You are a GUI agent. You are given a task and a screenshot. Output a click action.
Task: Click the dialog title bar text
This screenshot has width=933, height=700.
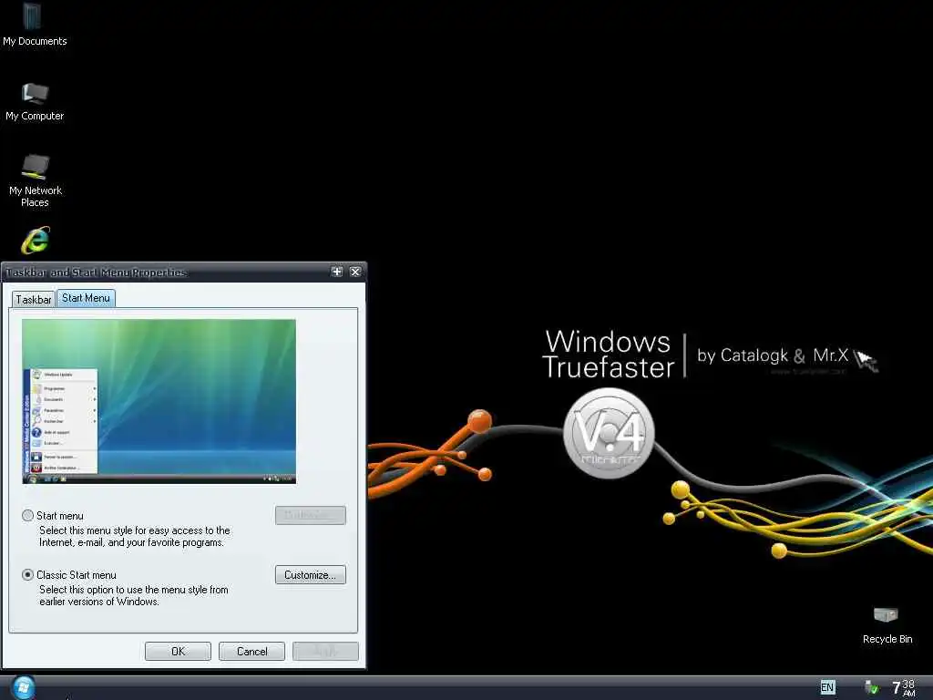pyautogui.click(x=96, y=273)
